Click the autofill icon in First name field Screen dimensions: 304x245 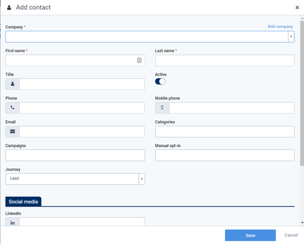(x=139, y=61)
